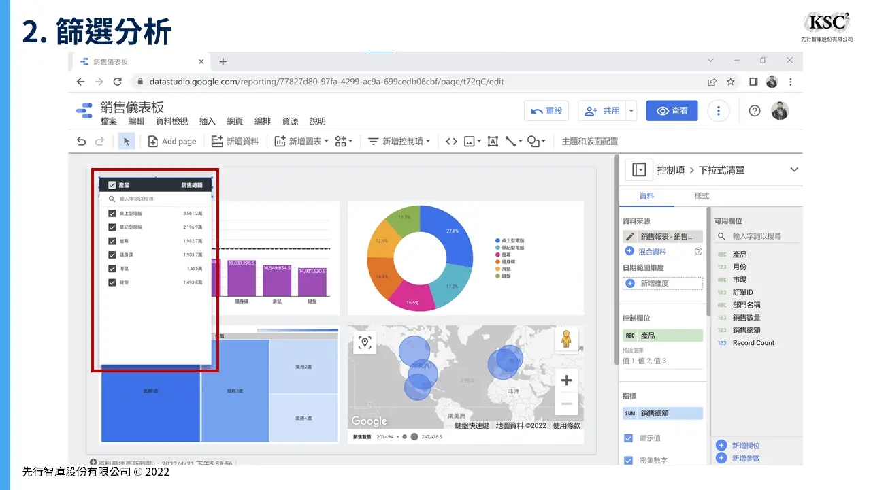Collapse the properties panel with the chevron
The width and height of the screenshot is (871, 490).
coord(793,170)
